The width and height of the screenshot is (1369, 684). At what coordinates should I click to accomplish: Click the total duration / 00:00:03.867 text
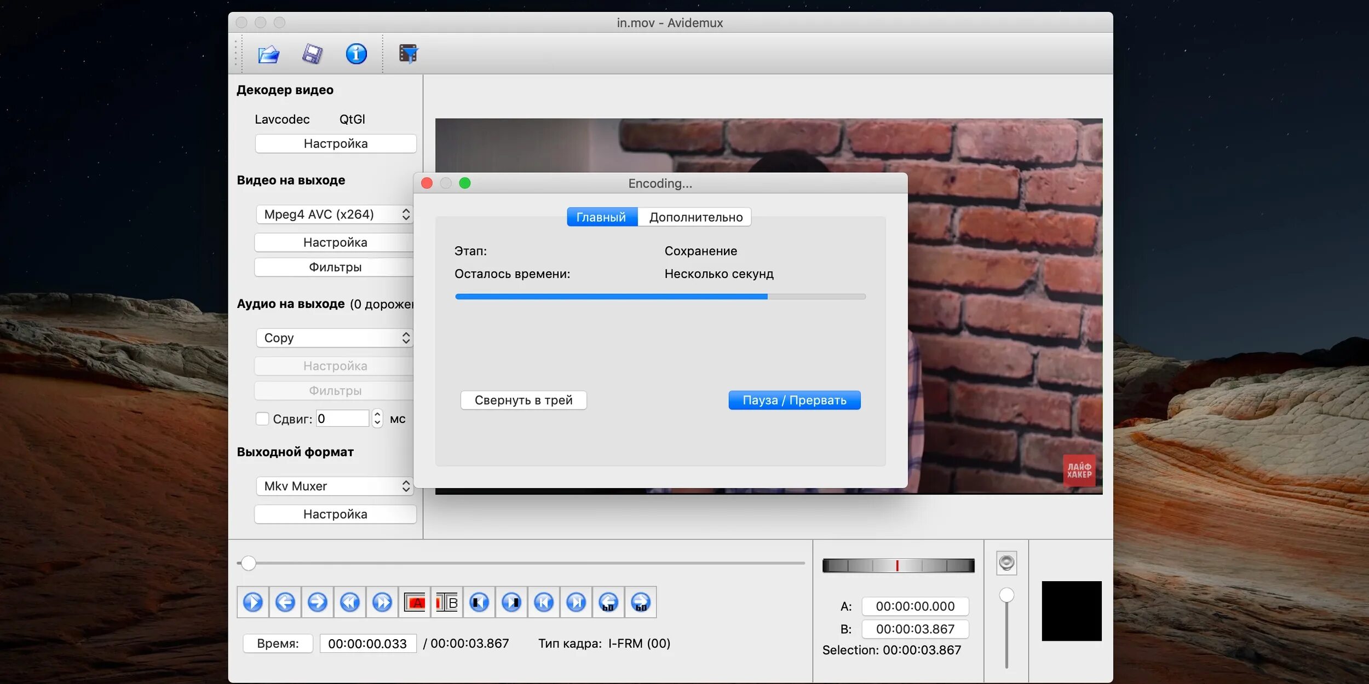tap(466, 644)
